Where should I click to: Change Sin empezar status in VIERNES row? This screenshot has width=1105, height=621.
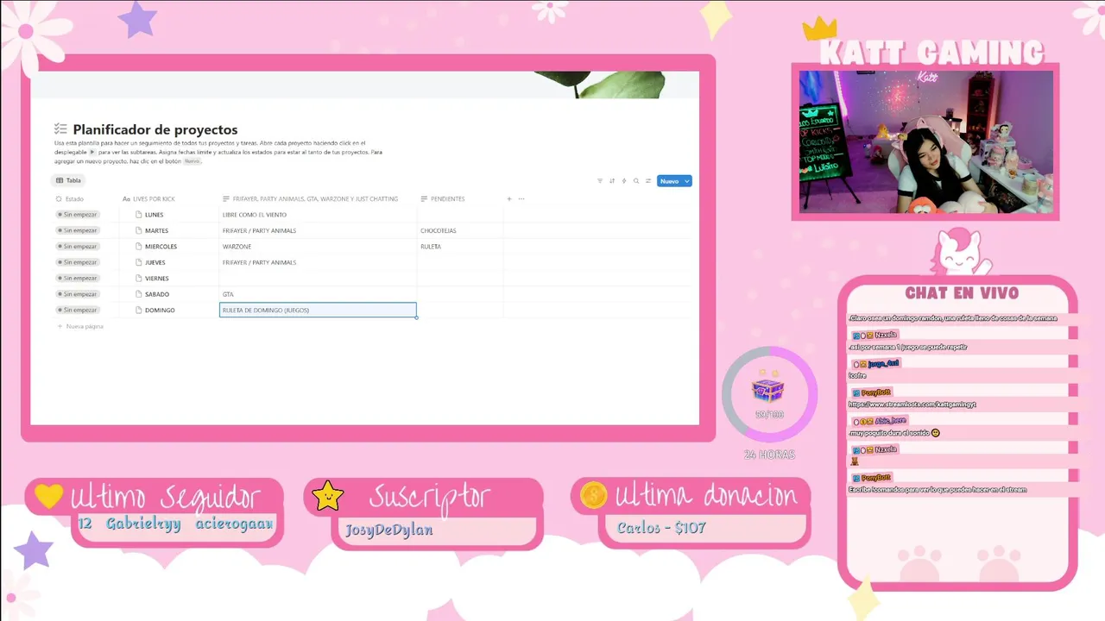tap(78, 279)
